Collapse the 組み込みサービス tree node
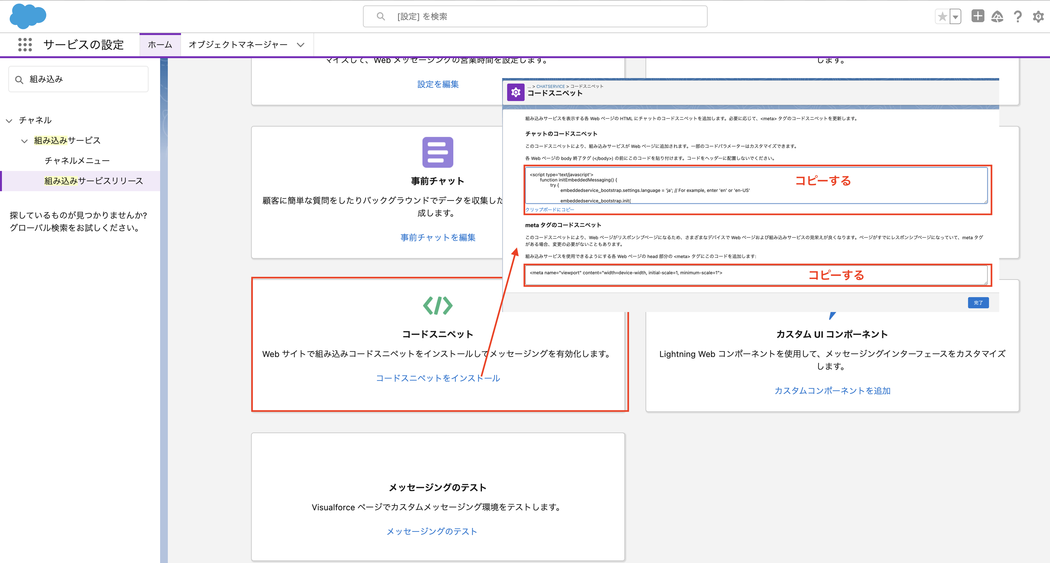This screenshot has width=1050, height=563. tap(24, 141)
